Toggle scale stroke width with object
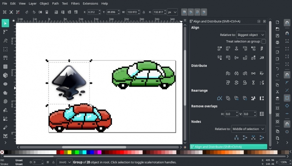The height and width of the screenshot is (166, 292). (184, 12)
